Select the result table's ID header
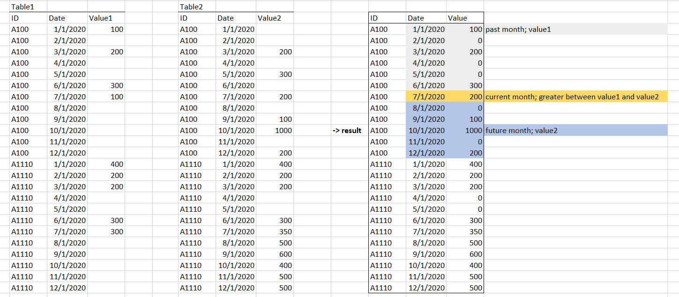Viewport: 679px width, 297px height. tap(387, 18)
